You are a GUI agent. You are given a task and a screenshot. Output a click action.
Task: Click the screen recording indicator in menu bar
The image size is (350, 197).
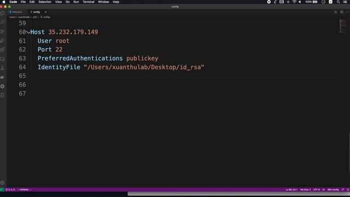click(x=269, y=2)
